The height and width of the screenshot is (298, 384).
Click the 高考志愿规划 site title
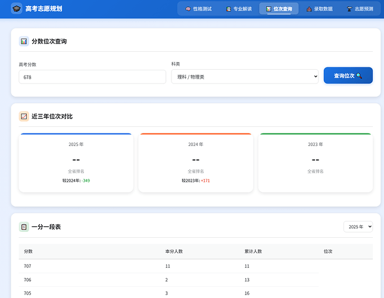click(43, 9)
